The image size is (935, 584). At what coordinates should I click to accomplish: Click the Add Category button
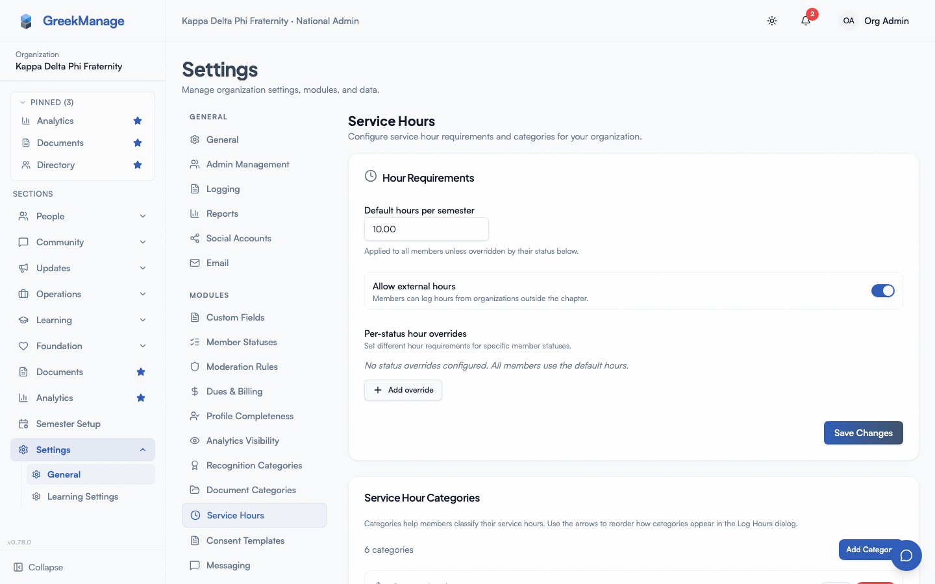(x=871, y=550)
